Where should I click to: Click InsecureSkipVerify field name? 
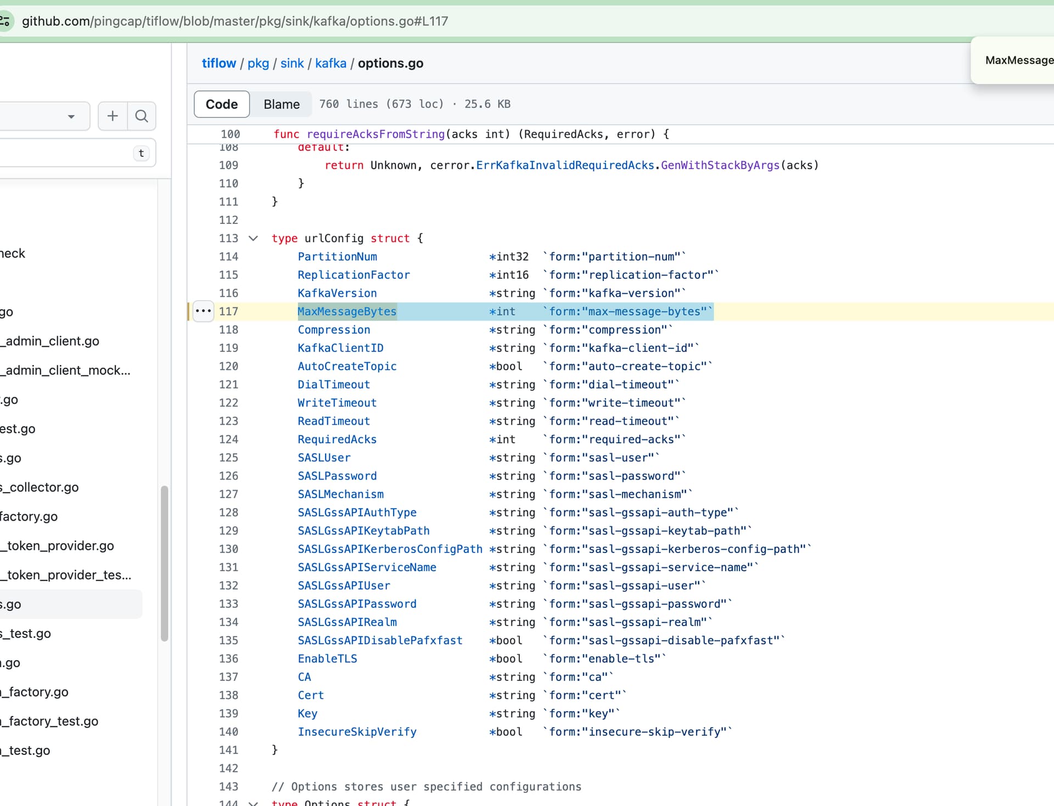pyautogui.click(x=357, y=732)
